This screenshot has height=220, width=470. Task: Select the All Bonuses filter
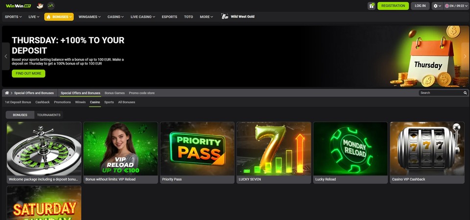pos(126,102)
